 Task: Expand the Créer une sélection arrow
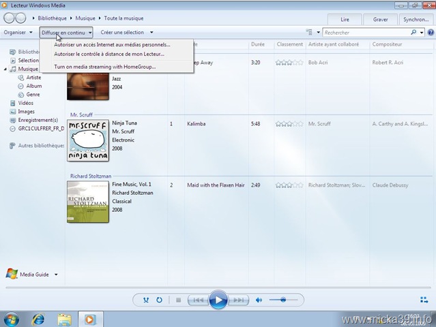coord(151,33)
